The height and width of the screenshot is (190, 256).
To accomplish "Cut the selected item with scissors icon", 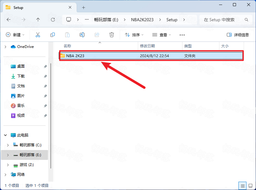I will (x=38, y=35).
